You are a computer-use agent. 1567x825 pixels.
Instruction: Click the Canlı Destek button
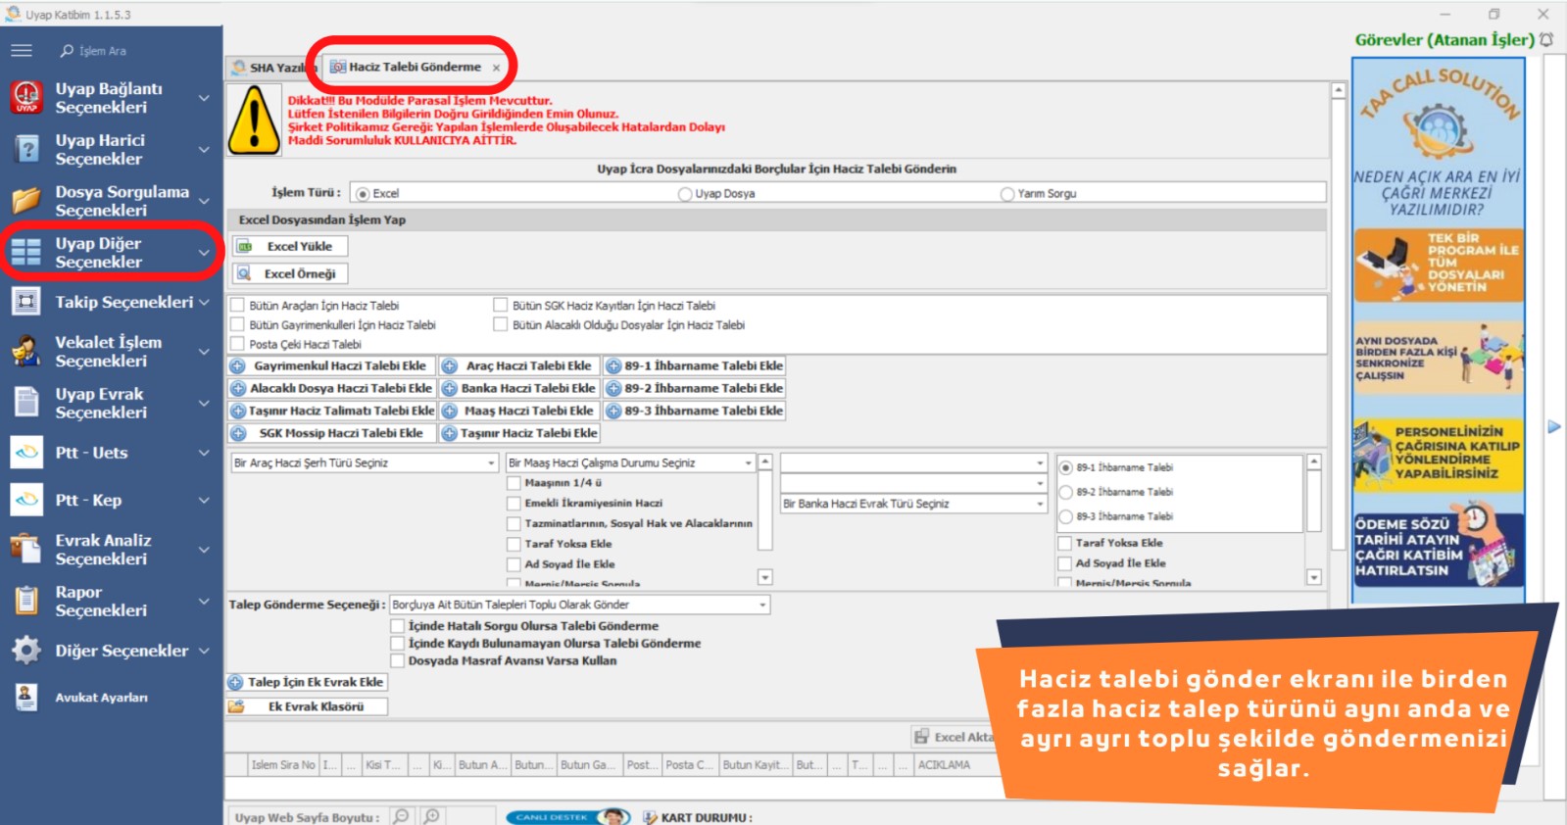(568, 816)
